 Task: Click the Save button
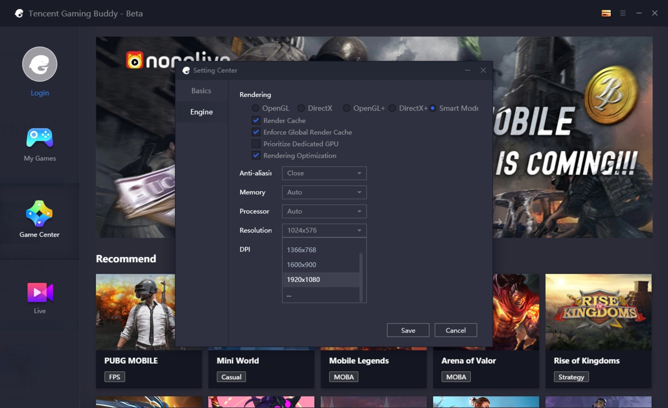click(408, 330)
